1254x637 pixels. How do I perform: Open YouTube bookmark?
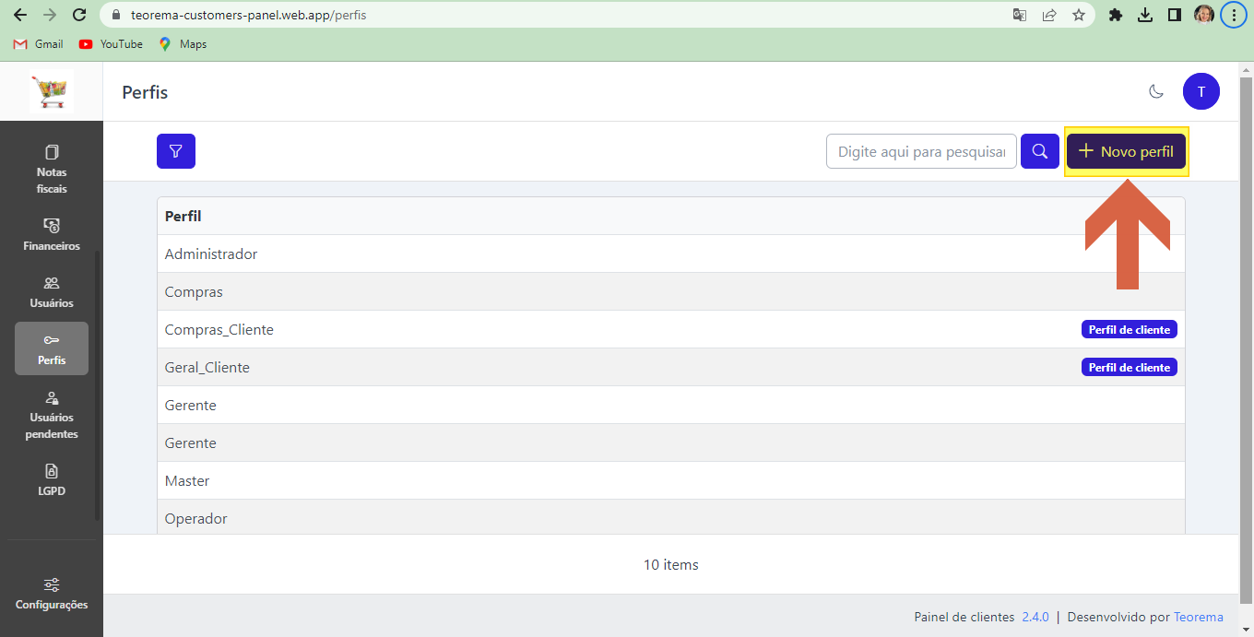[111, 44]
